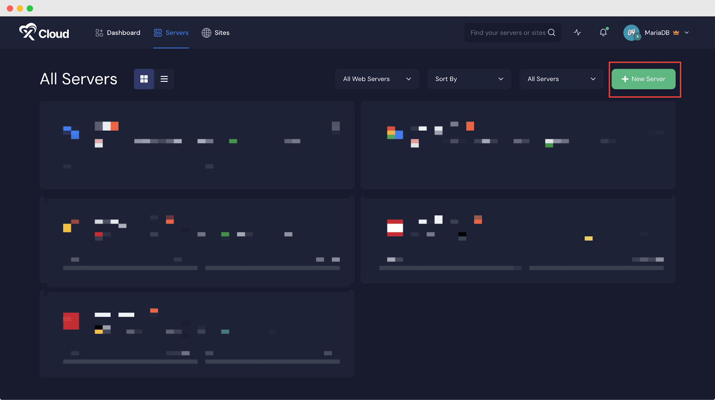Screen dimensions: 715x400
Task: Switch to list view layout
Action: click(164, 79)
